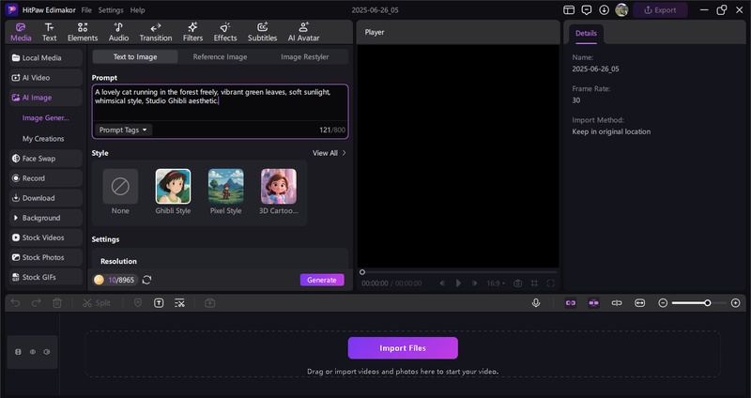Open the Text tool tab
This screenshot has width=751, height=398.
(50, 32)
